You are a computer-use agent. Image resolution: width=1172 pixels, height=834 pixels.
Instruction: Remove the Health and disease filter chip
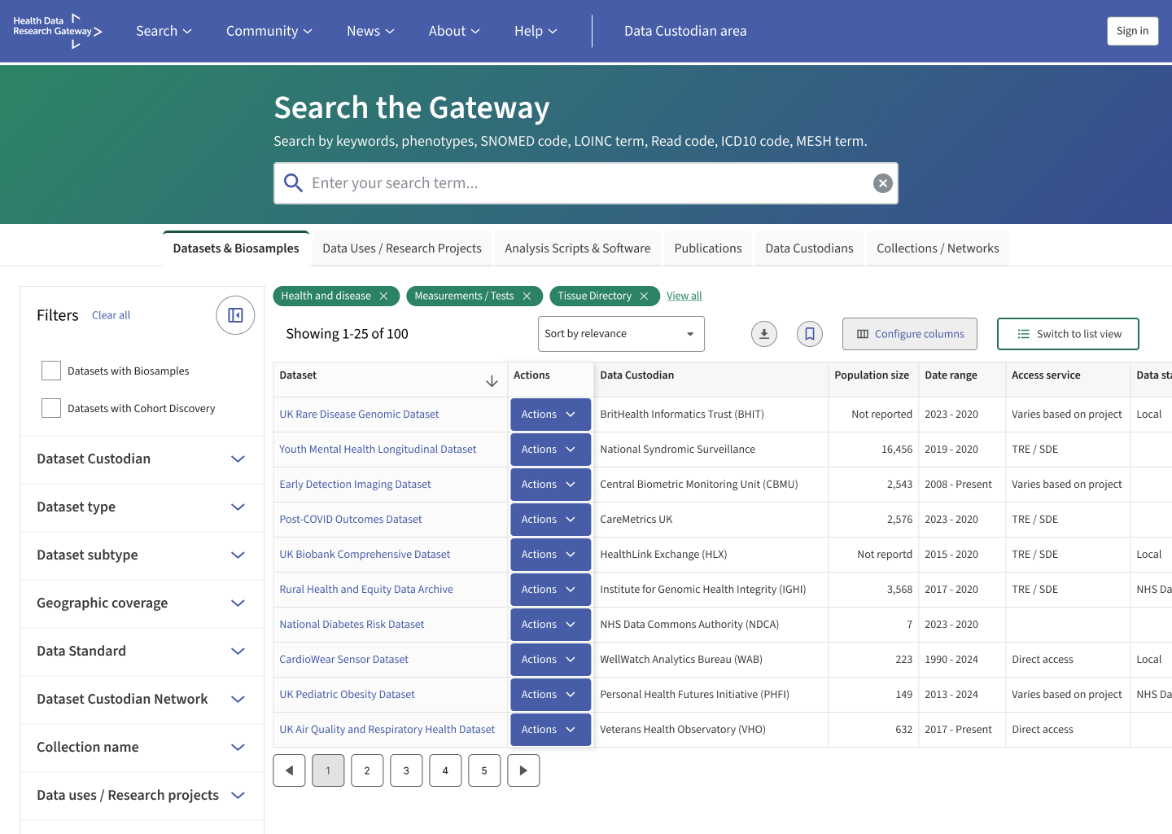pyautogui.click(x=383, y=296)
